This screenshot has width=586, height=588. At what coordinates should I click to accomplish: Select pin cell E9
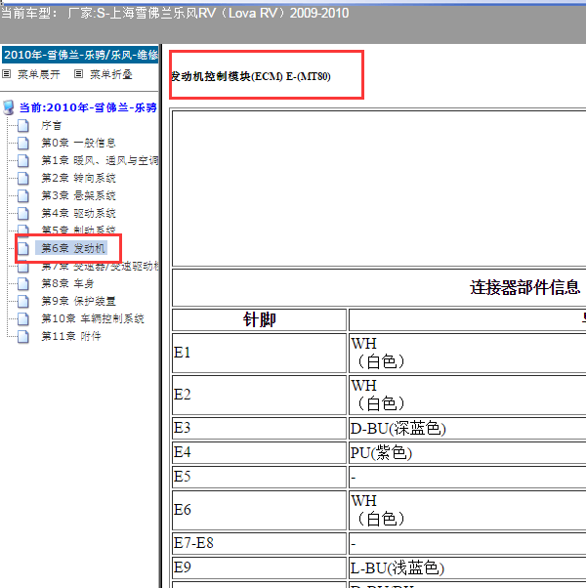pos(259,567)
